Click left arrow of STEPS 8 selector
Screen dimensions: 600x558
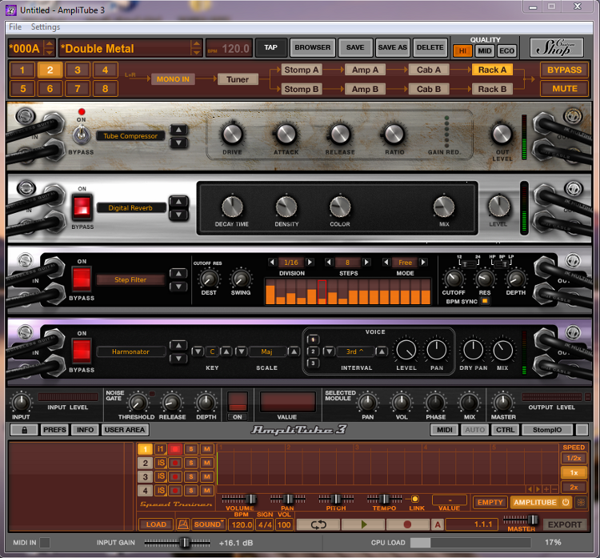point(329,263)
